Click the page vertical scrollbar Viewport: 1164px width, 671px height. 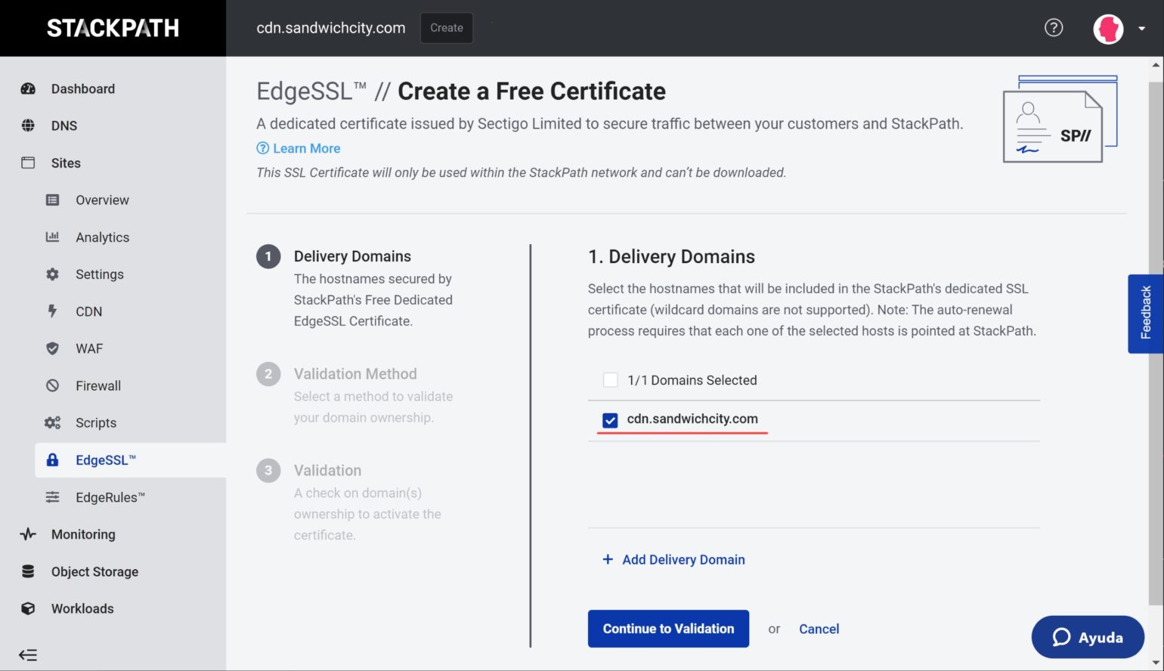[x=1156, y=342]
